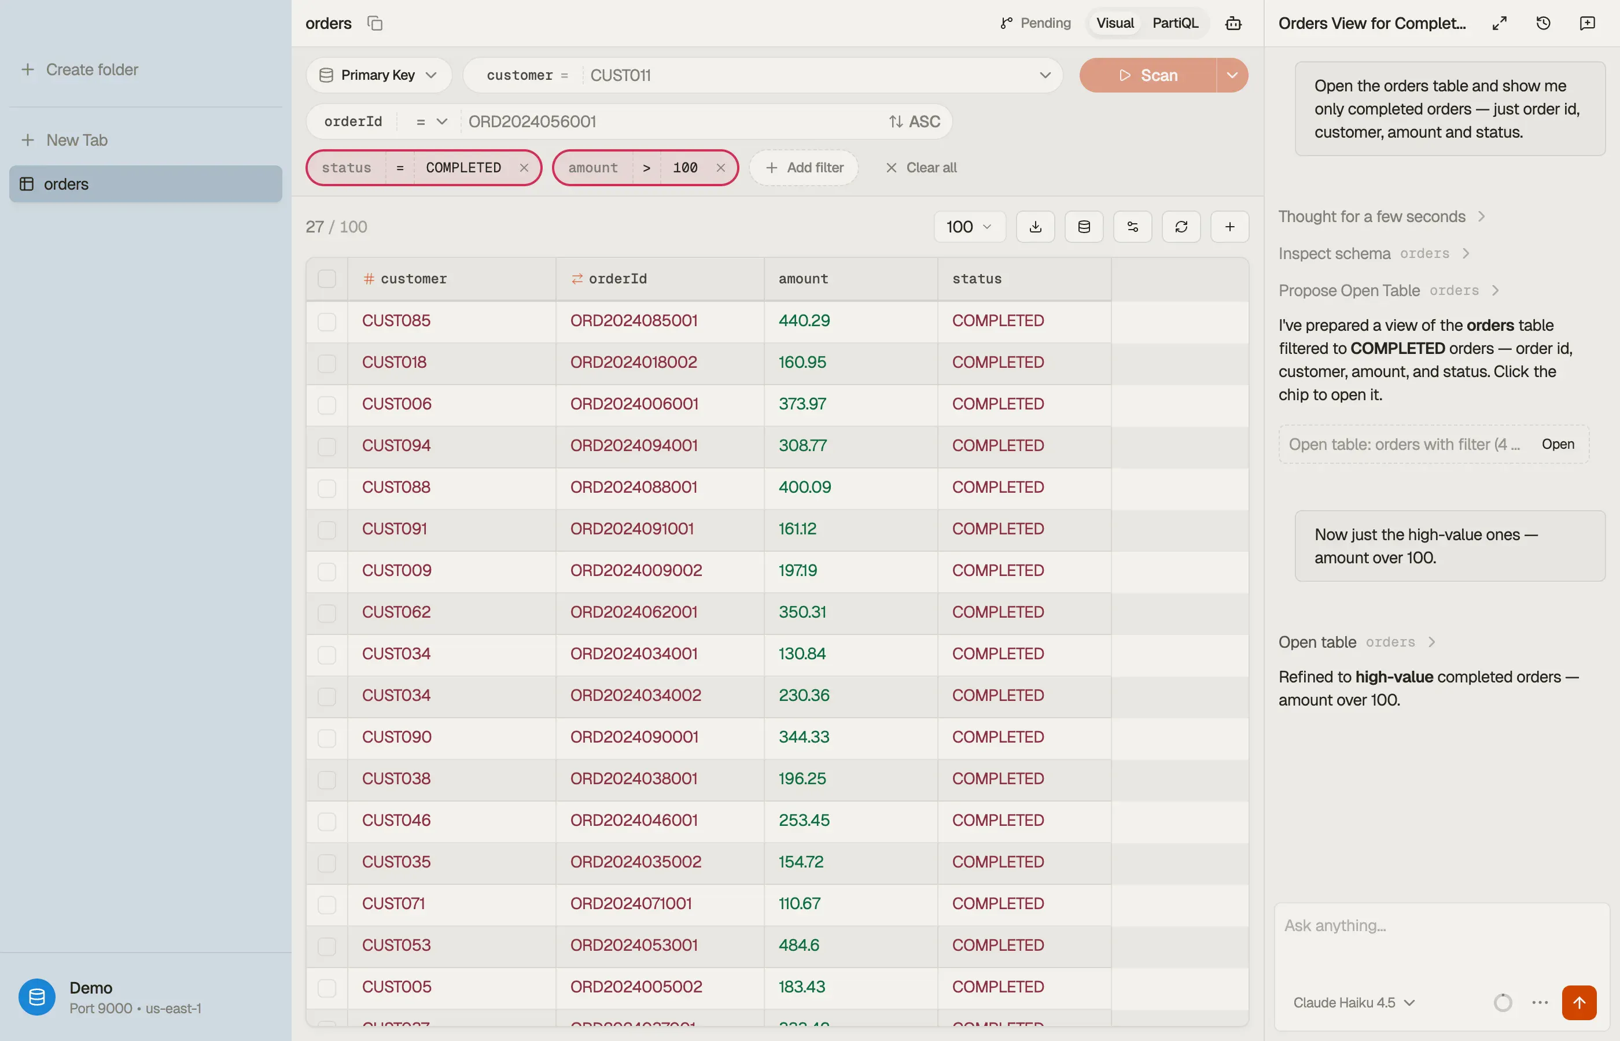Click the Pending branch icon

pyautogui.click(x=1006, y=23)
